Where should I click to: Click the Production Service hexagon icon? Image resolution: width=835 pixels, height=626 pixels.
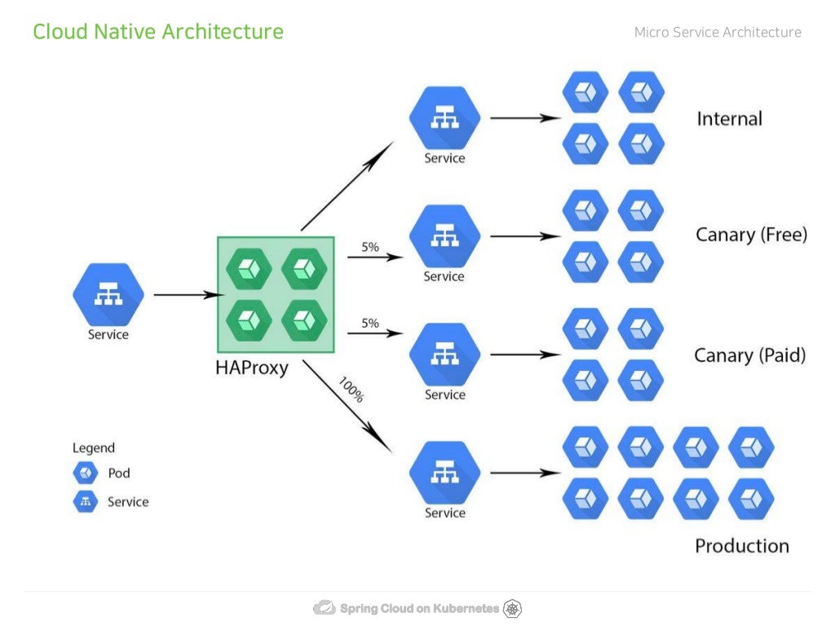coord(444,472)
